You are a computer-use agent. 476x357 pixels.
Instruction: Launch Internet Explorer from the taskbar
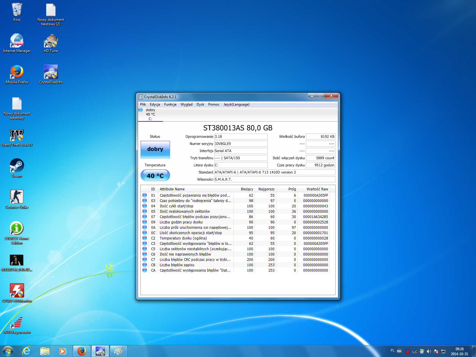tap(27, 351)
